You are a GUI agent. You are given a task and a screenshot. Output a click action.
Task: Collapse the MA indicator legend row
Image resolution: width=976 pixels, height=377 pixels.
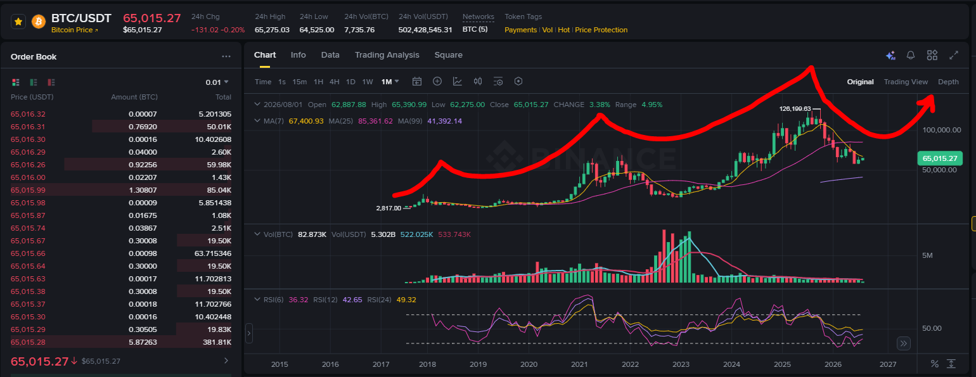point(257,121)
